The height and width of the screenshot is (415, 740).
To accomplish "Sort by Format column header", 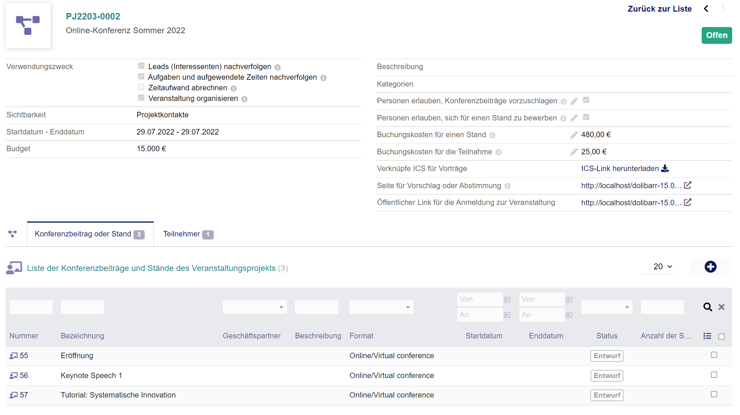I will tap(361, 336).
